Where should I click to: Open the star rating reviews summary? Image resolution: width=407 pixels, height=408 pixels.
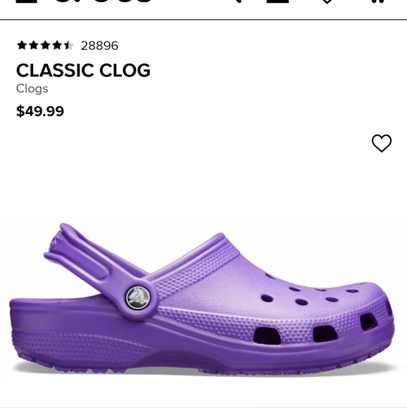click(x=45, y=45)
